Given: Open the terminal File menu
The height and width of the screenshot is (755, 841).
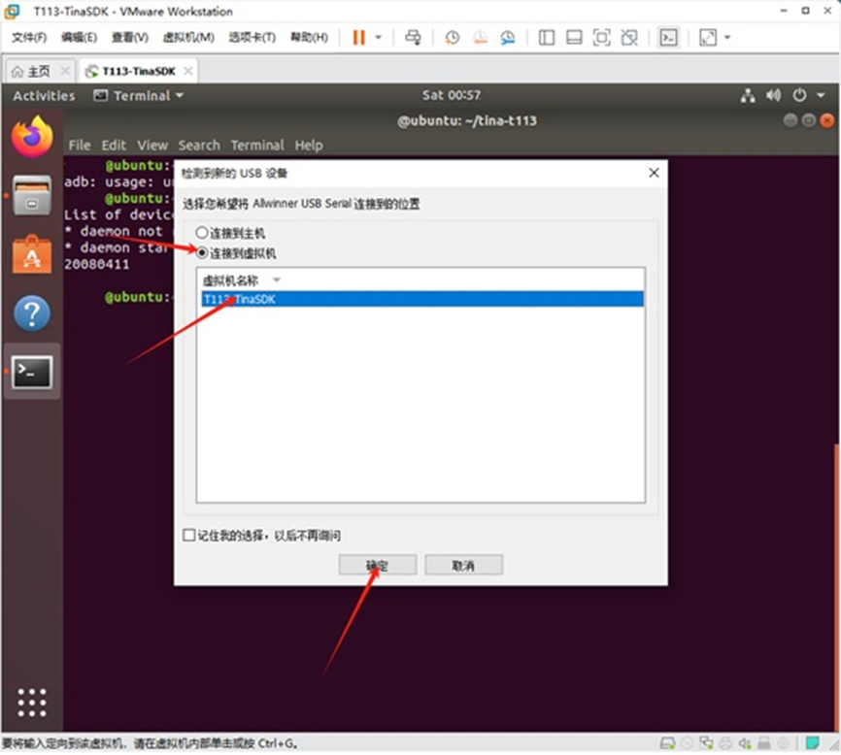Looking at the screenshot, I should click(80, 146).
